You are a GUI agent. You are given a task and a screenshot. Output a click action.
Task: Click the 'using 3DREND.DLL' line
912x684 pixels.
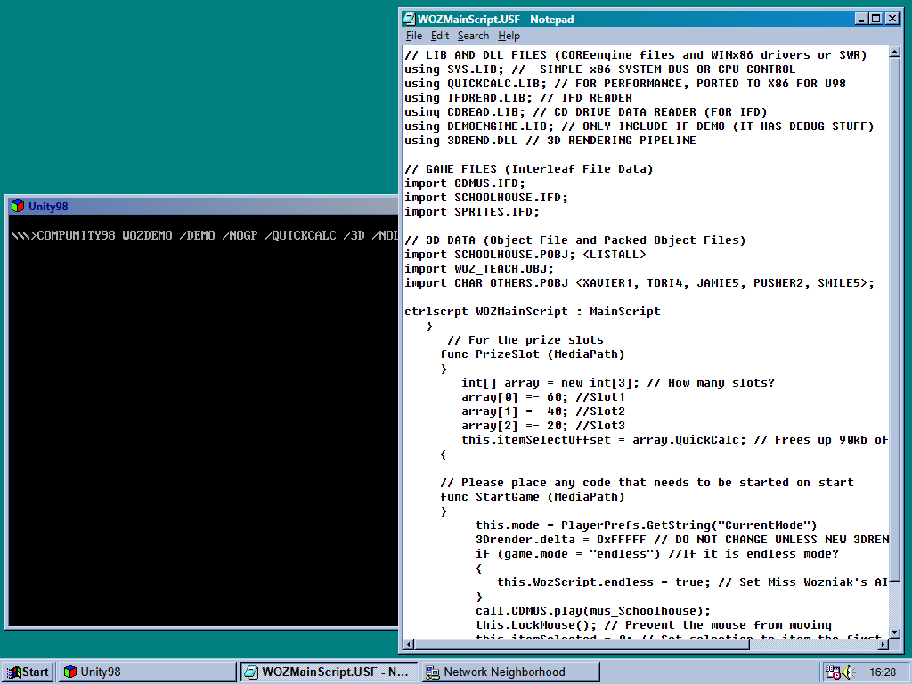tap(550, 141)
